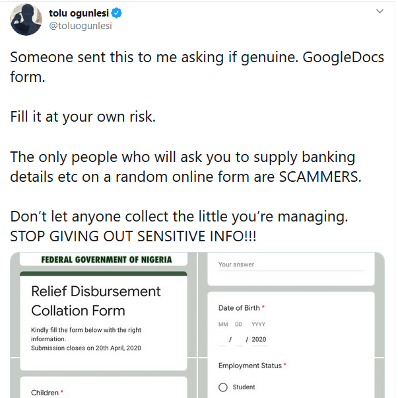Click the Student option label text
This screenshot has width=398, height=398.
tap(244, 387)
